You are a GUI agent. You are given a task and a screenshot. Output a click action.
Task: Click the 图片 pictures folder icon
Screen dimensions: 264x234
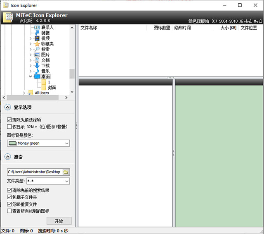37,55
